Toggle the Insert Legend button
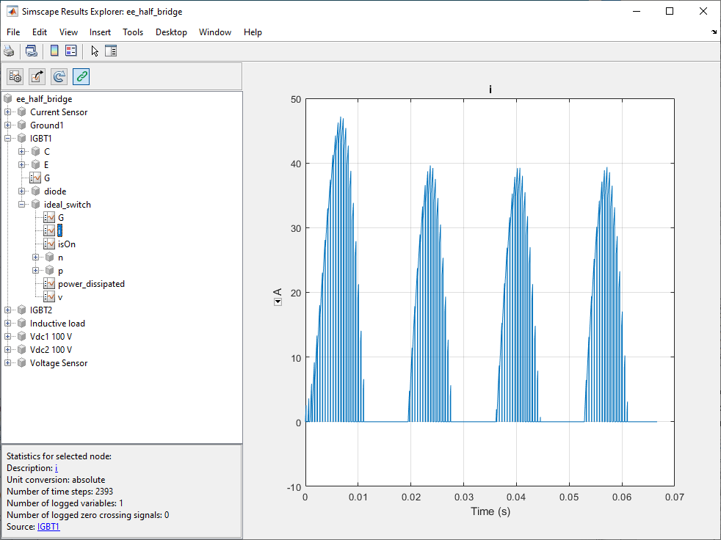 click(x=71, y=51)
